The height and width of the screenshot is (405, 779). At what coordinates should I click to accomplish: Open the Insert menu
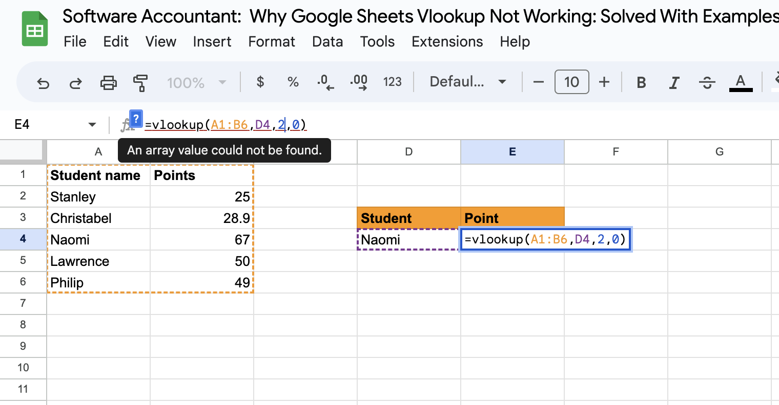(x=212, y=41)
